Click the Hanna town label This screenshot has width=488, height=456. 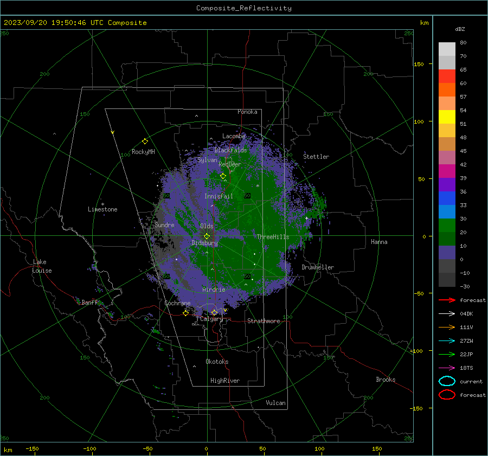[379, 242]
